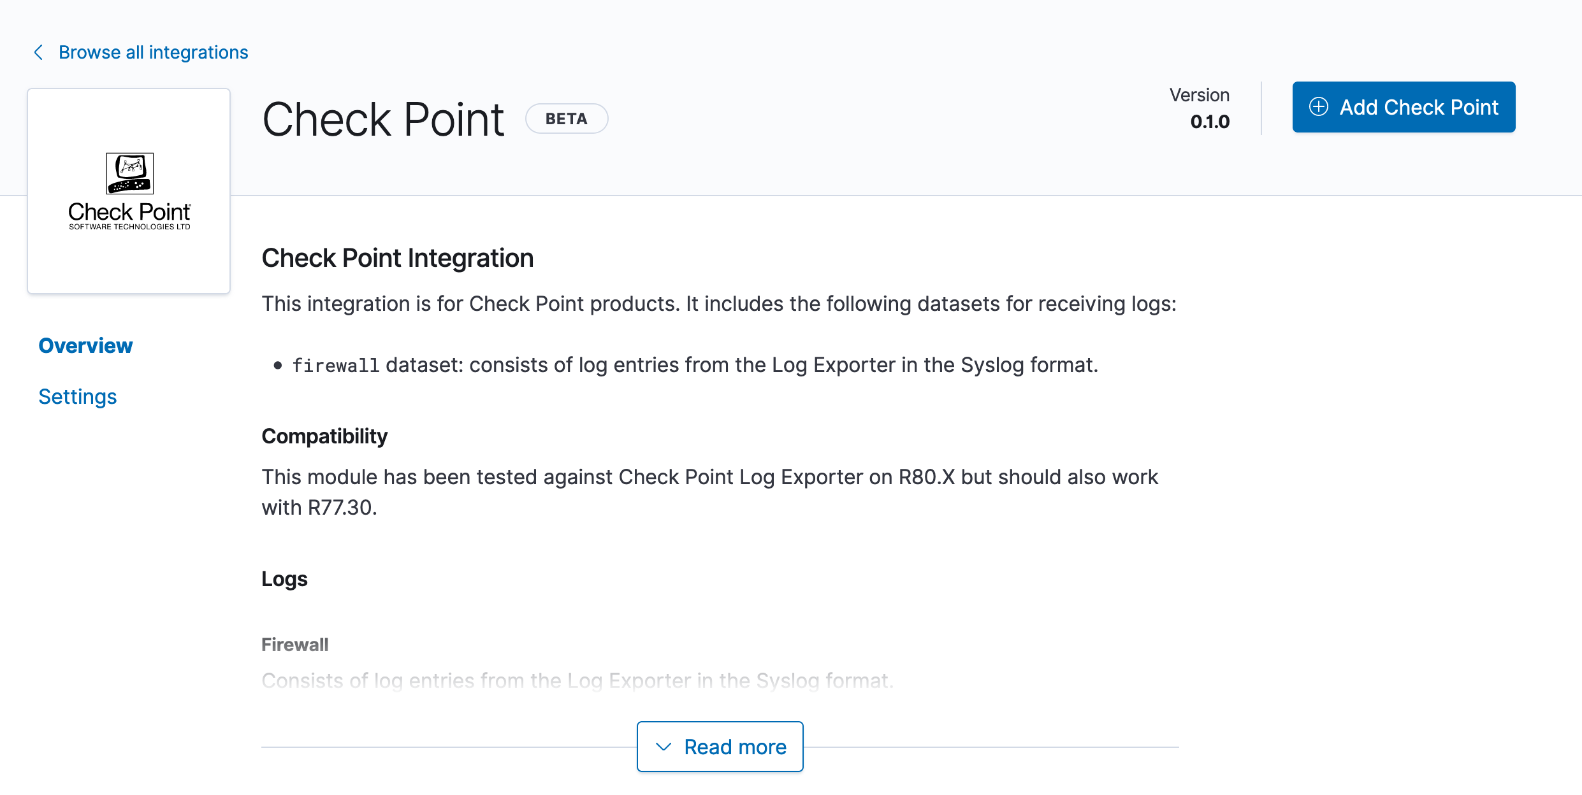Click the Check Point page title

pyautogui.click(x=383, y=119)
